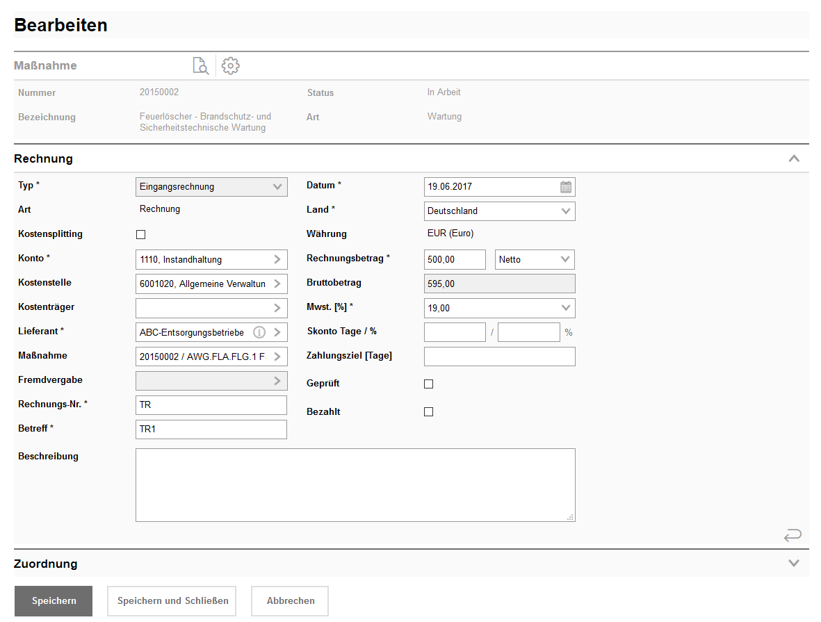This screenshot has height=622, width=821.
Task: Mark the invoice as Bezahlt
Action: 428,412
